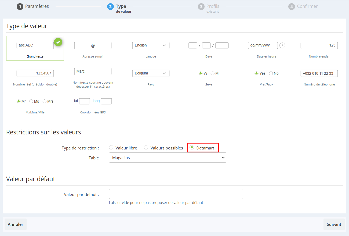Choose the Adresse e-mail value type

93,48
